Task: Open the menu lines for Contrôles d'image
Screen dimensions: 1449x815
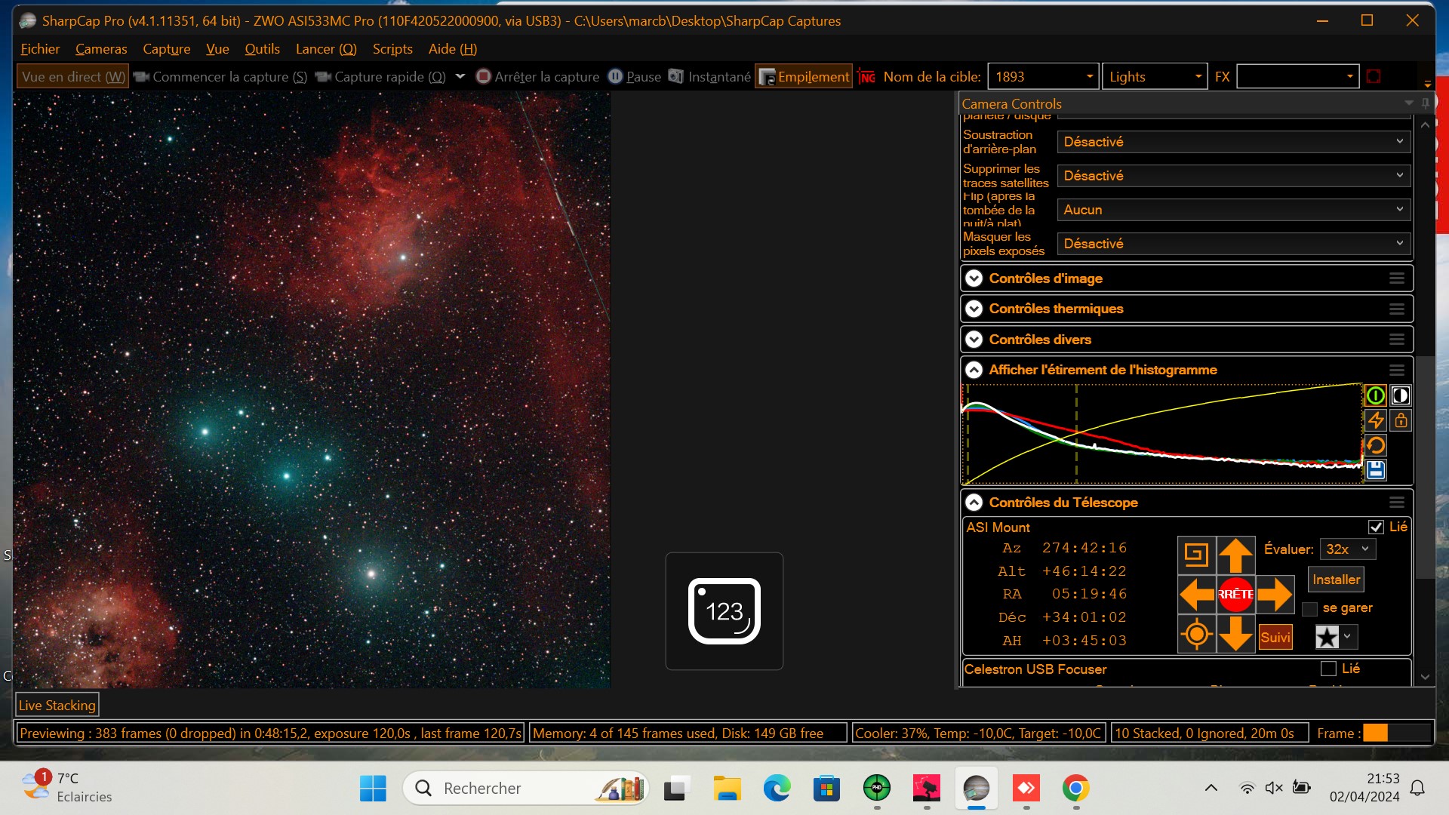Action: (1397, 278)
